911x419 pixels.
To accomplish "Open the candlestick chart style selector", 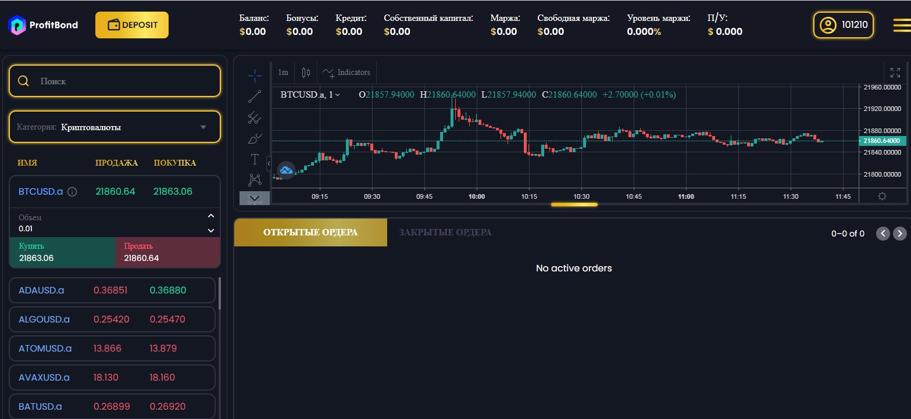I will coord(306,73).
